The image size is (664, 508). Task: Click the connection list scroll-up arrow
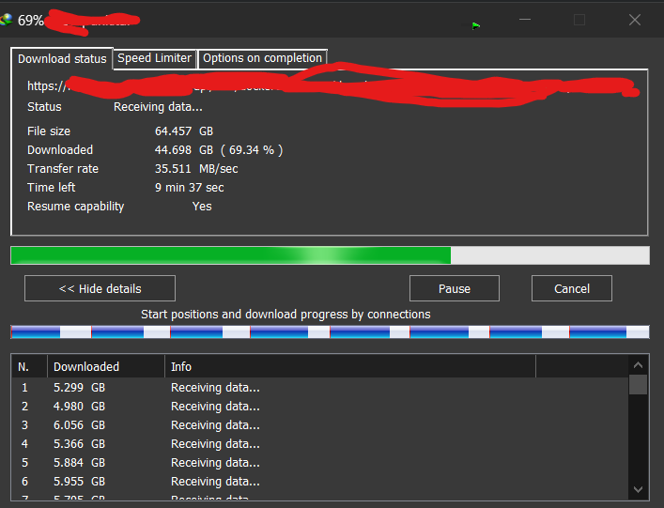[x=638, y=365]
